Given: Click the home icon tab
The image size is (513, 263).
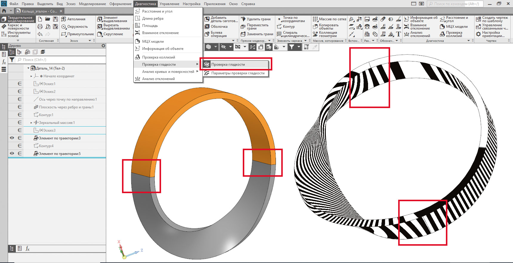Looking at the screenshot, I should pos(4,11).
